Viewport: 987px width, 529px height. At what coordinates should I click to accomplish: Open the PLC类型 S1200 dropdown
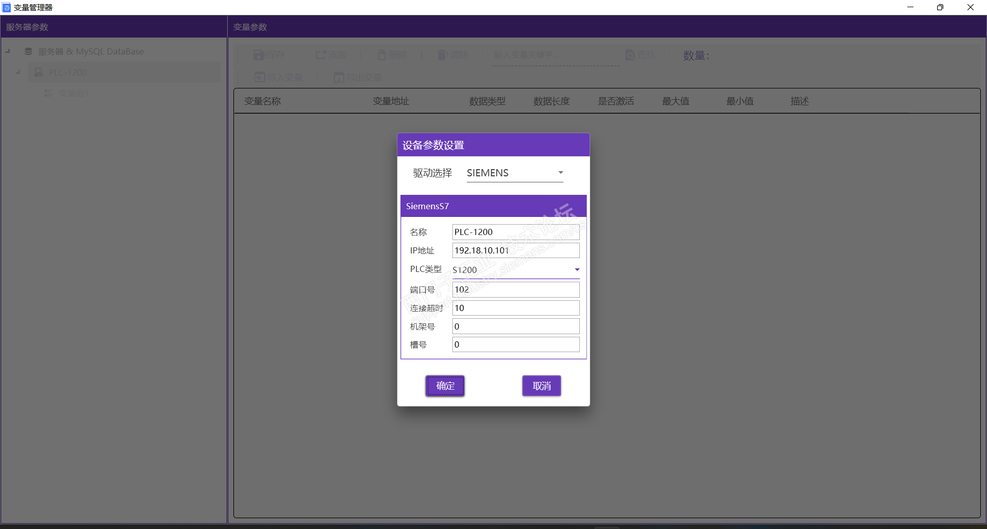(x=516, y=270)
